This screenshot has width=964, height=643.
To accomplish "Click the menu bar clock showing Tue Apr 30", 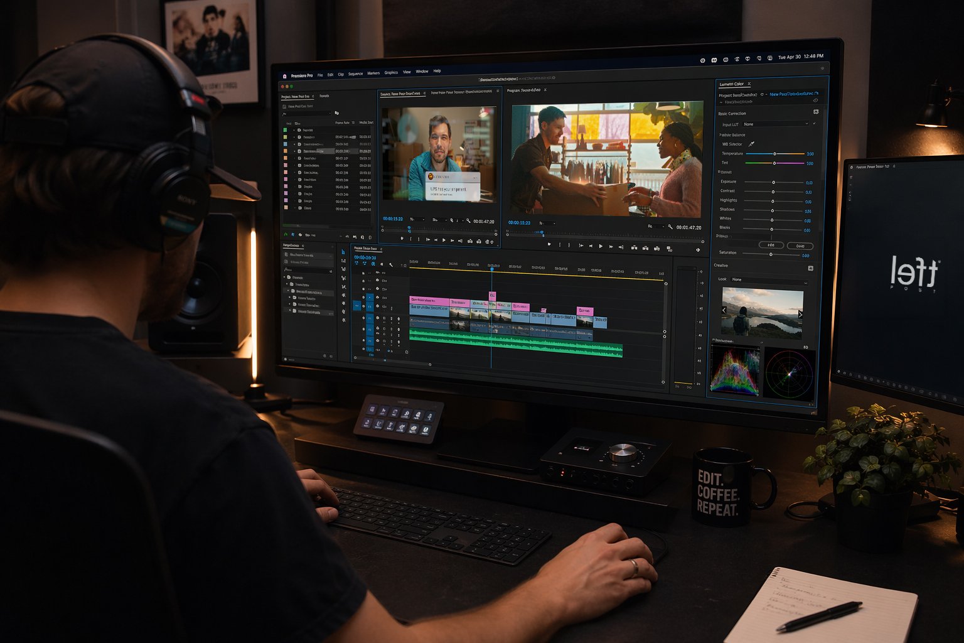I will 801,57.
